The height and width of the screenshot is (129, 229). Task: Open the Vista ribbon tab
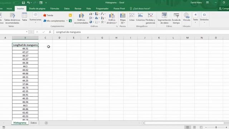[x=88, y=9]
